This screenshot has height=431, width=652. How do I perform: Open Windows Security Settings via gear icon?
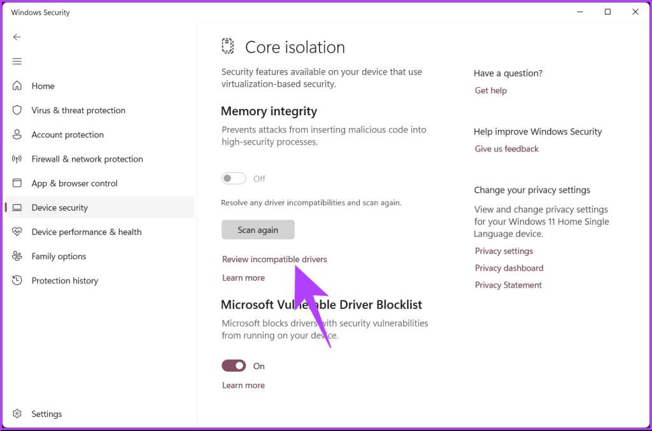46,413
